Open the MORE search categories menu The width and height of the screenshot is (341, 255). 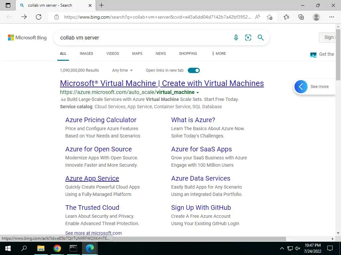[219, 53]
